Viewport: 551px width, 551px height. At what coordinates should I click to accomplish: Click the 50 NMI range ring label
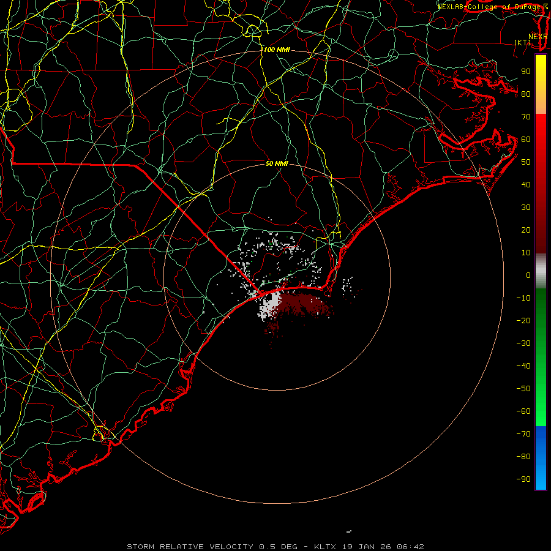click(277, 163)
